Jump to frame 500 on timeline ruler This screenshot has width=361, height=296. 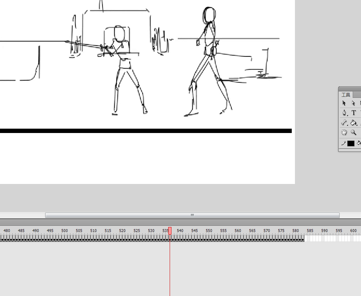click(x=65, y=231)
